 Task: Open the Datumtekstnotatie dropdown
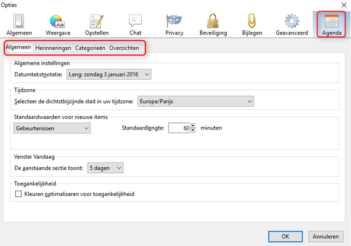[109, 74]
